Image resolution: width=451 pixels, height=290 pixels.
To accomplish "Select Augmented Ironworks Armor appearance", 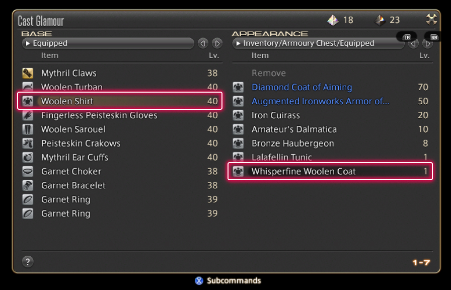I will pos(320,101).
